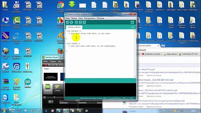Screen dimensions: 201x113
Task: Click the Arduino taskbar button
Action: point(66,111)
